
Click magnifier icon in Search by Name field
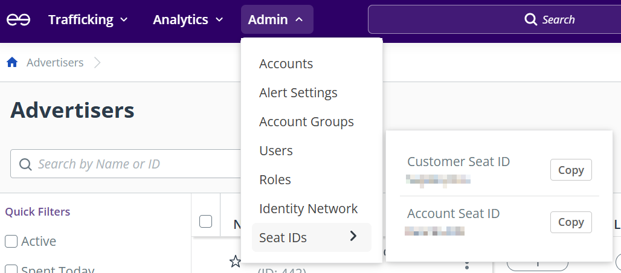click(x=25, y=164)
